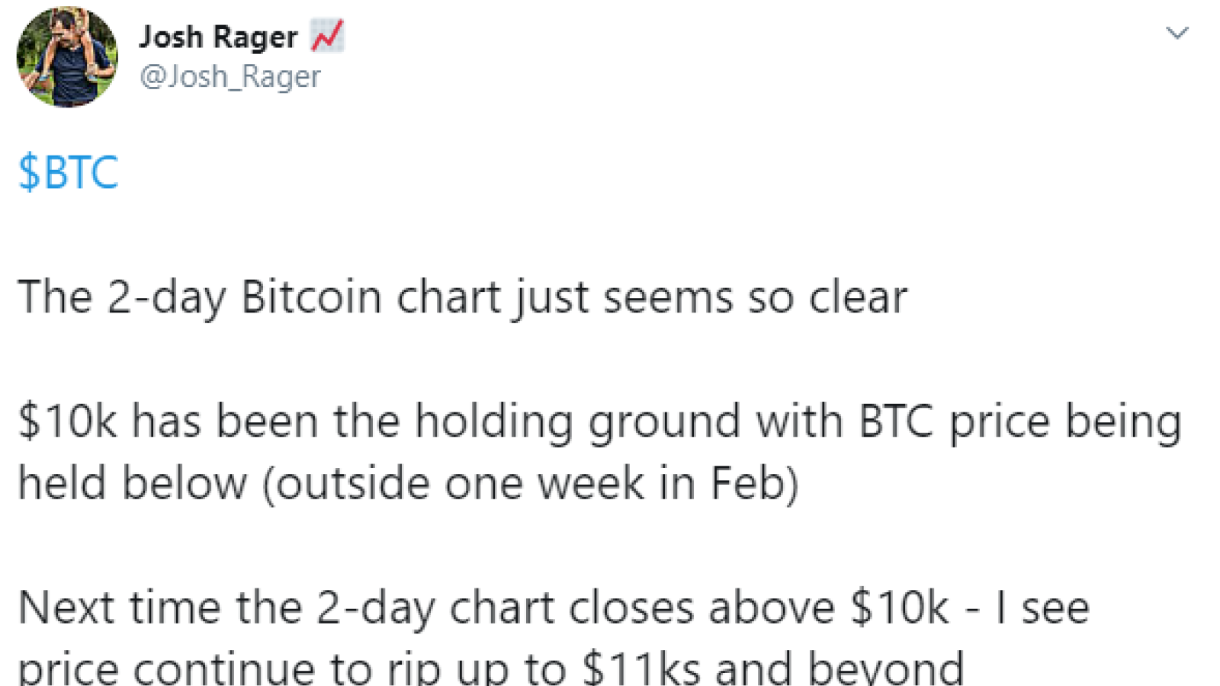Open Josh Rager's profile picture

pyautogui.click(x=67, y=57)
